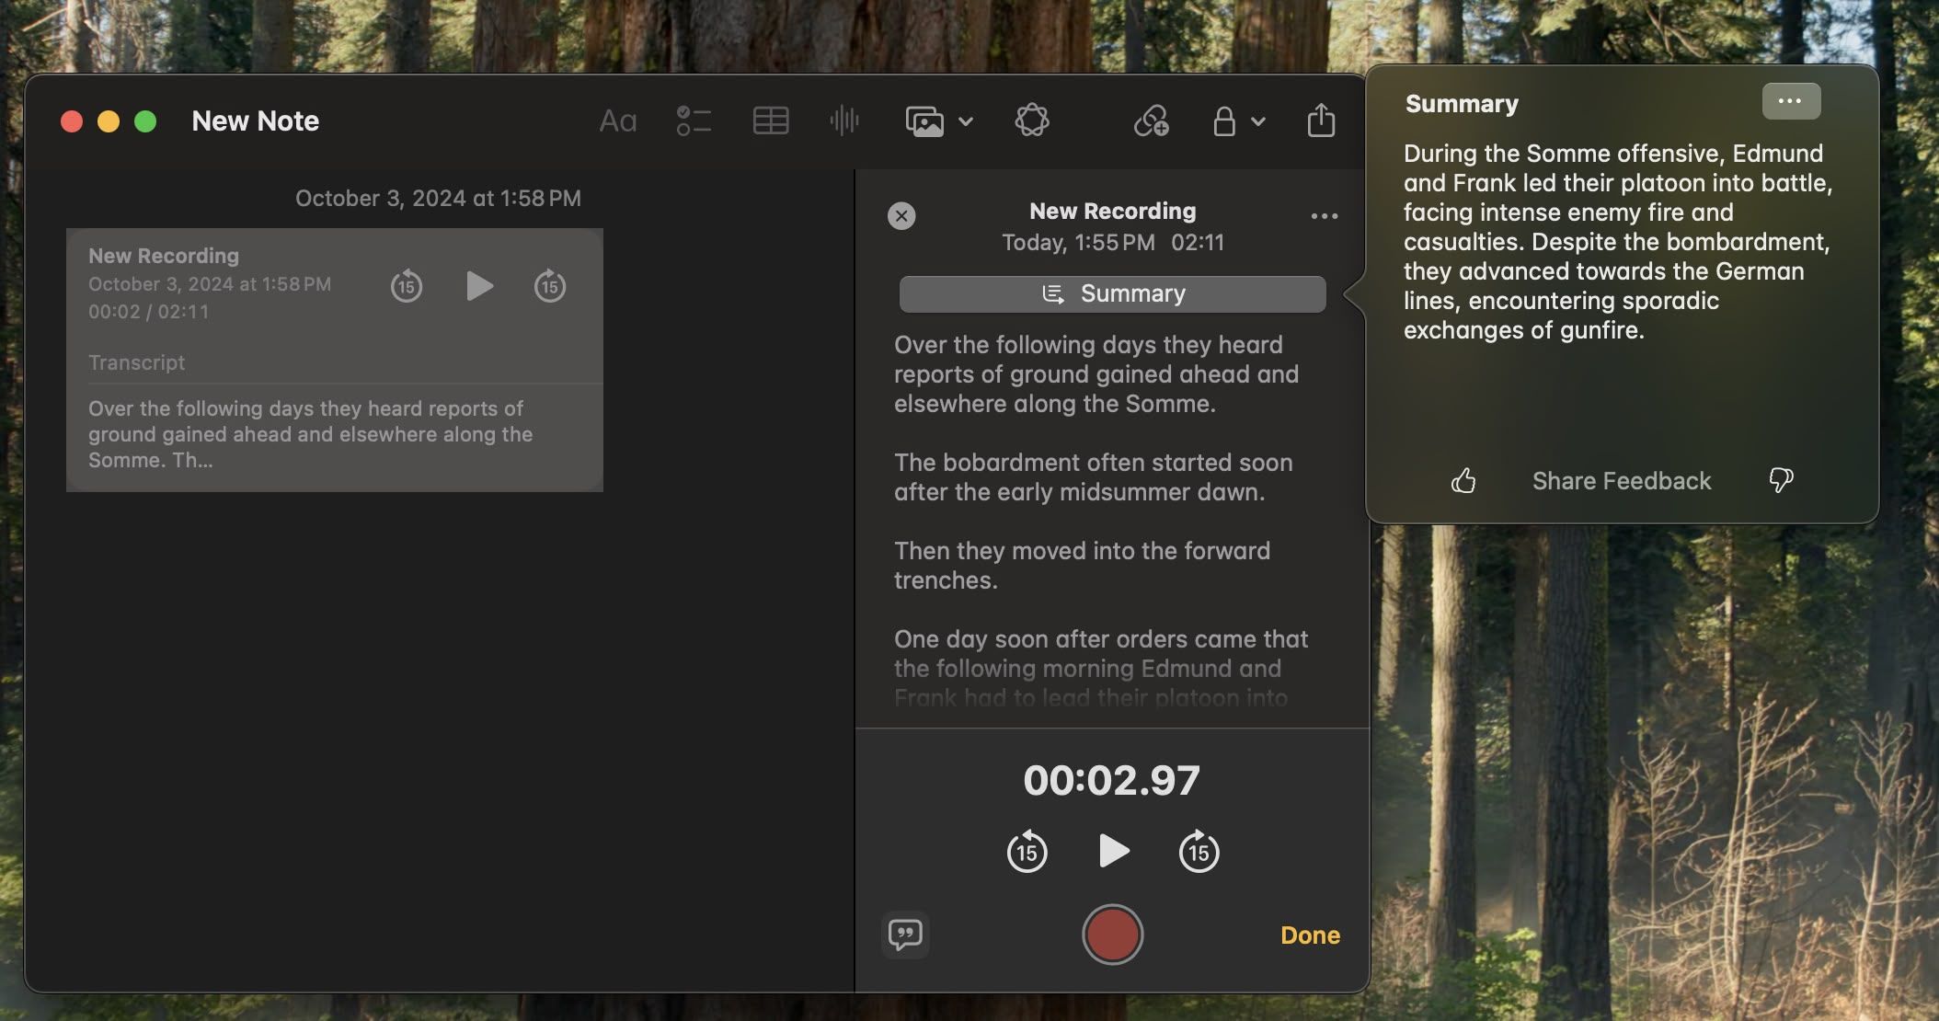Show live transcript with speech bubble icon
The height and width of the screenshot is (1021, 1939).
point(906,935)
